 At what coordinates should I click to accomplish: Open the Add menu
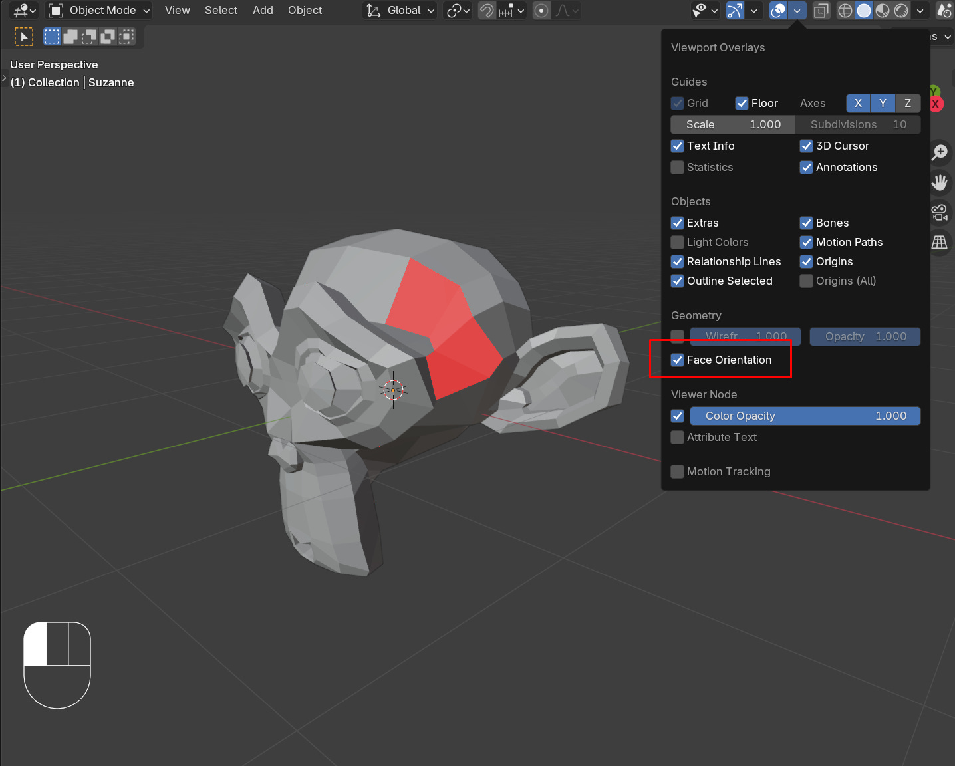pos(263,11)
